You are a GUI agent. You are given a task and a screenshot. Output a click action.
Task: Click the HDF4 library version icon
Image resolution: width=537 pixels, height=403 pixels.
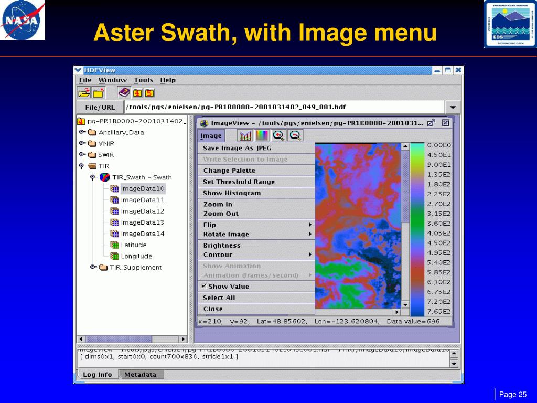(x=137, y=93)
